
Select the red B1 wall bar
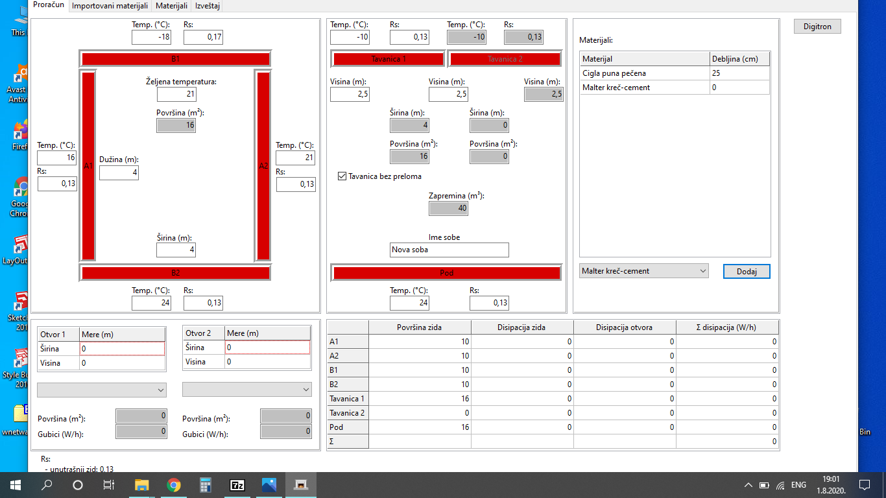pos(175,59)
